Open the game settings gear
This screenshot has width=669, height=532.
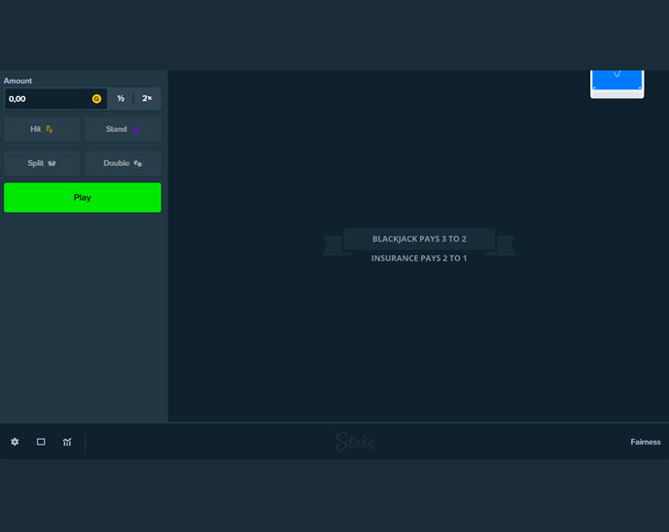click(x=15, y=442)
